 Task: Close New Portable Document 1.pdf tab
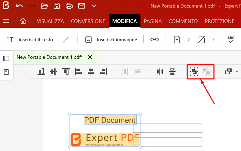click(x=90, y=57)
